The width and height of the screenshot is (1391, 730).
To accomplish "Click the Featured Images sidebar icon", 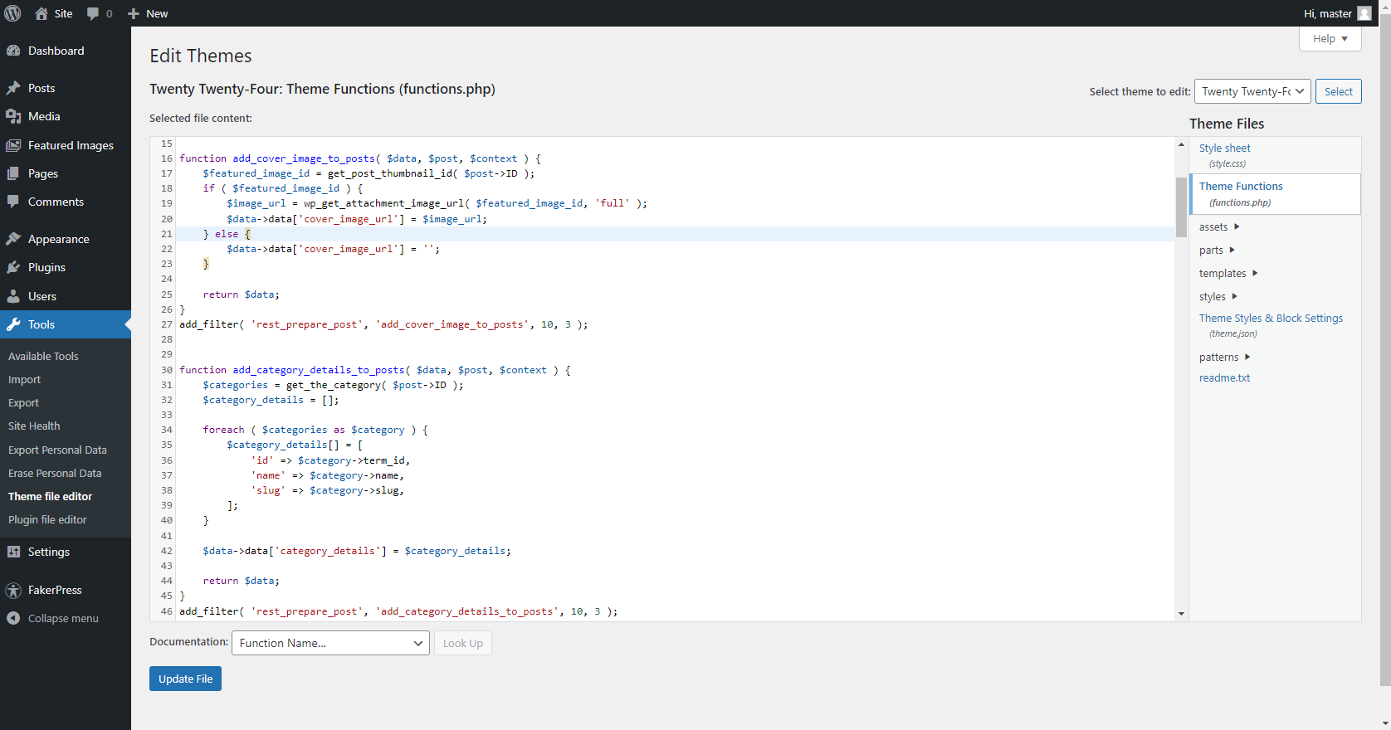I will tap(13, 145).
